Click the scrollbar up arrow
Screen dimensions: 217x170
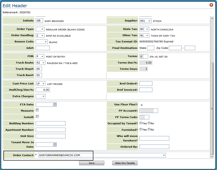pyautogui.click(x=212, y=18)
